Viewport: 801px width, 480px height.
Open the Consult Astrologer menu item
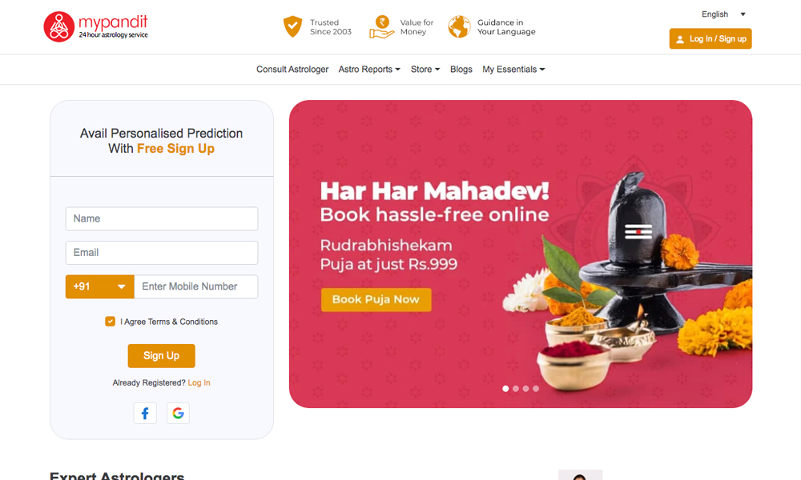click(x=292, y=70)
